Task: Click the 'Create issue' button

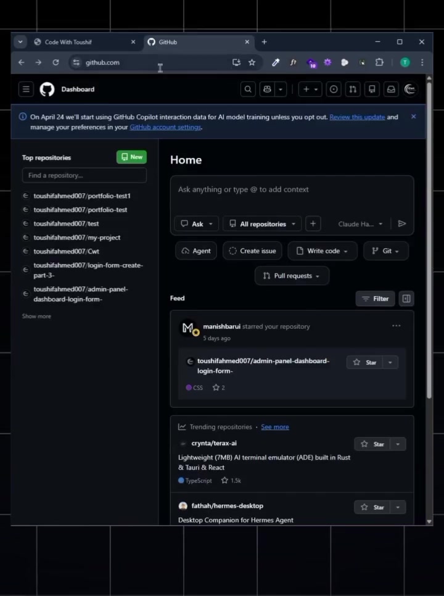Action: click(252, 251)
